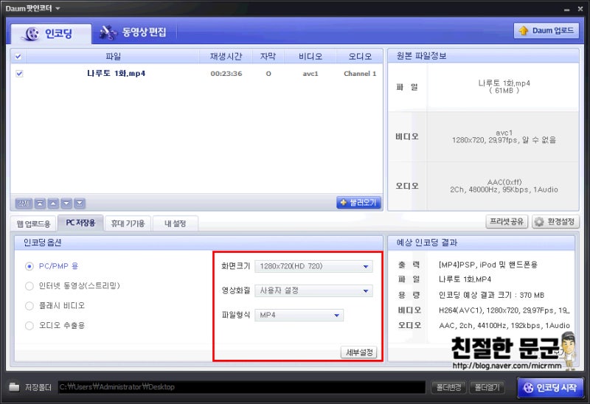The width and height of the screenshot is (590, 404).
Task: Click the 불러오기 button to add files
Action: click(x=358, y=203)
